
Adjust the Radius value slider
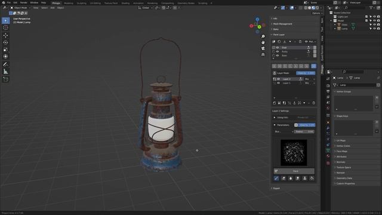pyautogui.click(x=304, y=131)
